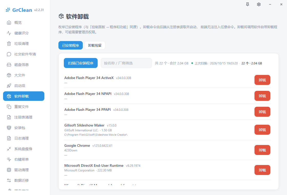Select the 磁盘信息 disk drive icon
287x195 pixels.
tap(9, 65)
